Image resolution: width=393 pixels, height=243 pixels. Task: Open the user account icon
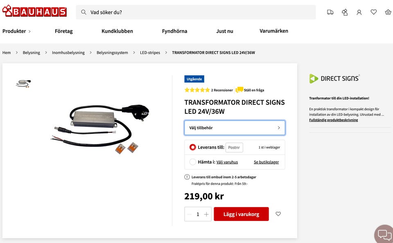click(359, 12)
